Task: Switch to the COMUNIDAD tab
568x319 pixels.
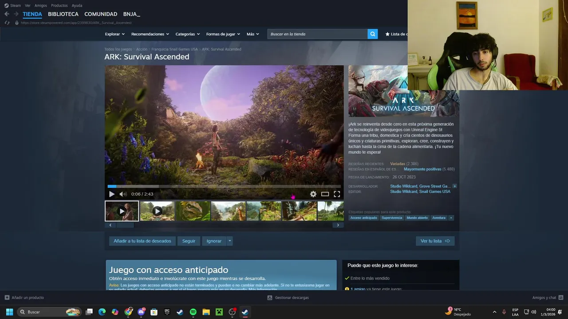Action: click(x=101, y=14)
